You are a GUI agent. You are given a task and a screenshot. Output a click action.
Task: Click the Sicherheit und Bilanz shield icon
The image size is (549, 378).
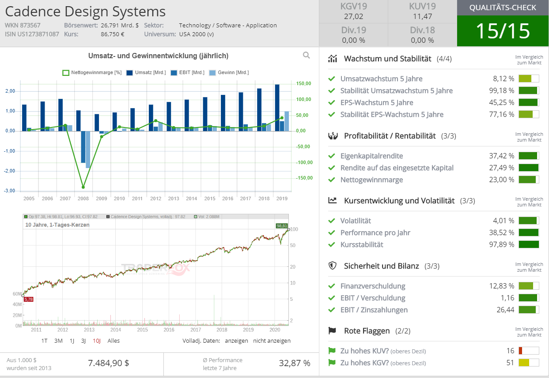coord(333,266)
